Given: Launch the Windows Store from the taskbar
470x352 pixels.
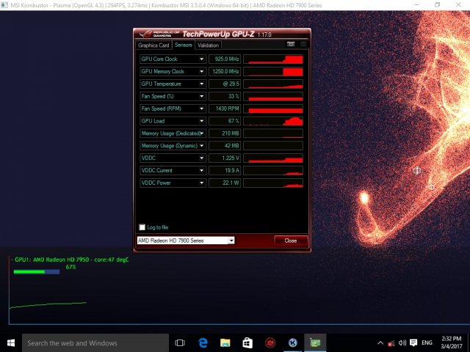Looking at the screenshot, I should coord(247,342).
